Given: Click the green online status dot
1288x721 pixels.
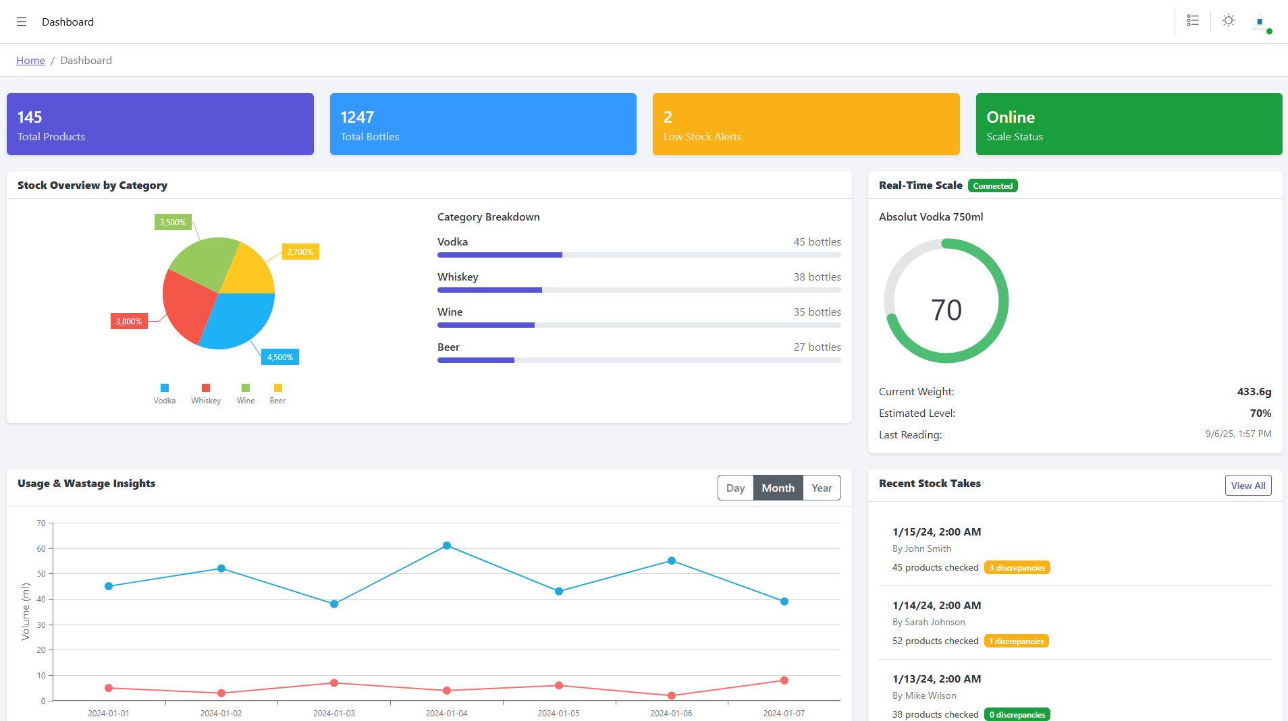Looking at the screenshot, I should click(x=1270, y=30).
